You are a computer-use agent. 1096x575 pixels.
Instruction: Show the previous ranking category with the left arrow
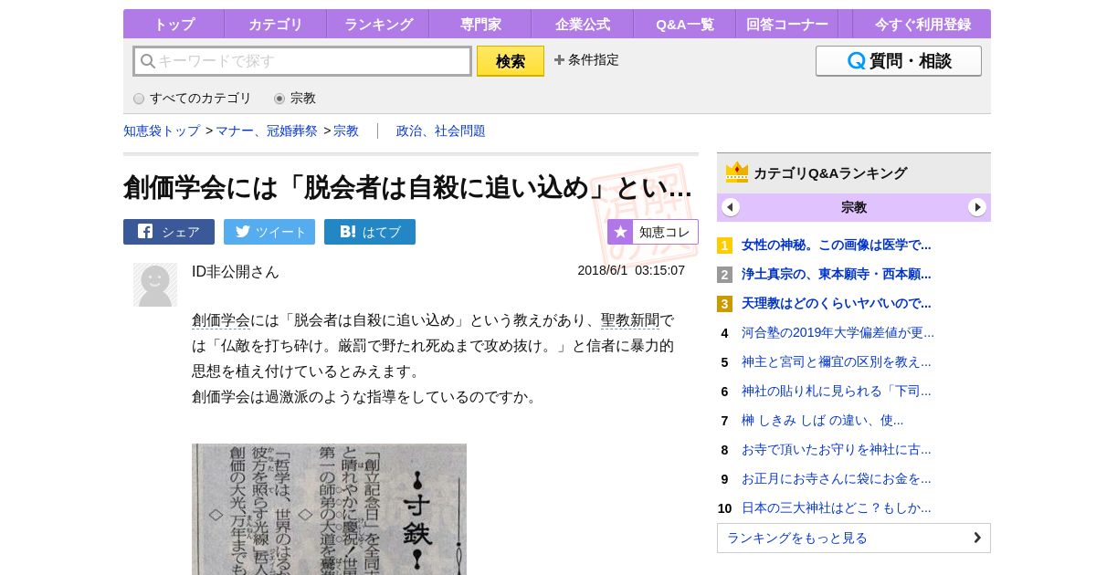click(x=731, y=207)
